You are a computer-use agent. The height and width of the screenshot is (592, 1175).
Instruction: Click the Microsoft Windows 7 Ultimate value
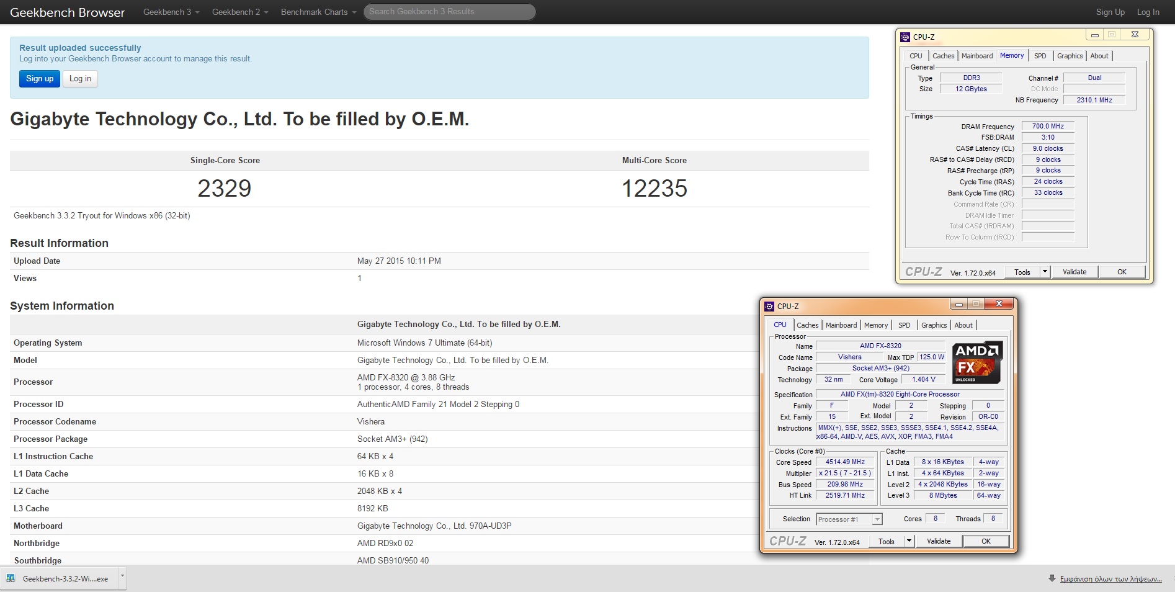coord(424,343)
